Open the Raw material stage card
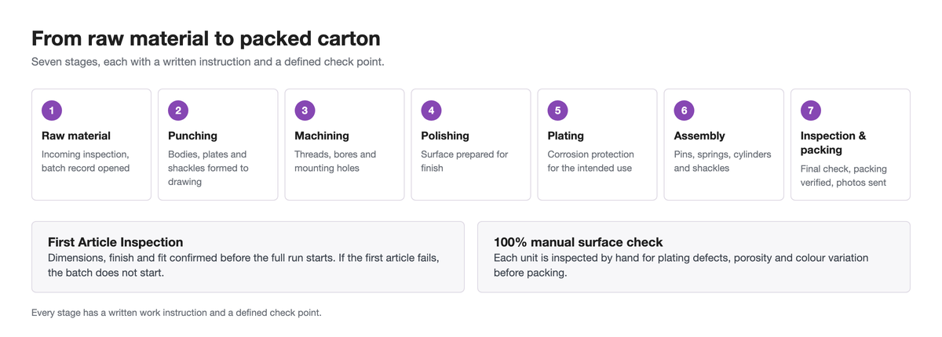Screen dimensions: 942x337 click(91, 144)
